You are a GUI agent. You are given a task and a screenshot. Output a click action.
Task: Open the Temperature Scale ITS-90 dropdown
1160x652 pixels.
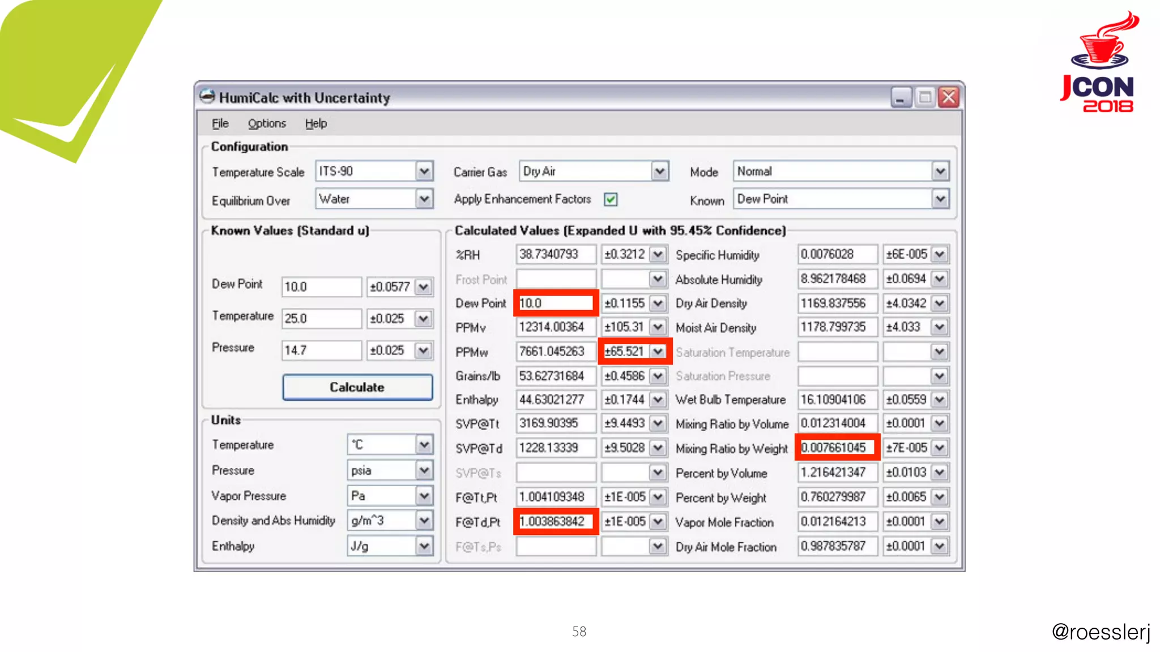tap(424, 171)
